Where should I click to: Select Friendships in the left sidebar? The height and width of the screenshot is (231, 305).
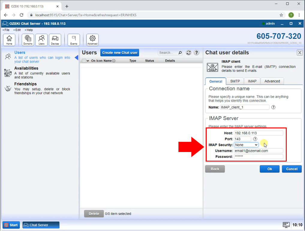tap(26, 84)
